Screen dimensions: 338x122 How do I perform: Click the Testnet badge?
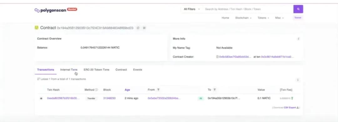coord(298,17)
